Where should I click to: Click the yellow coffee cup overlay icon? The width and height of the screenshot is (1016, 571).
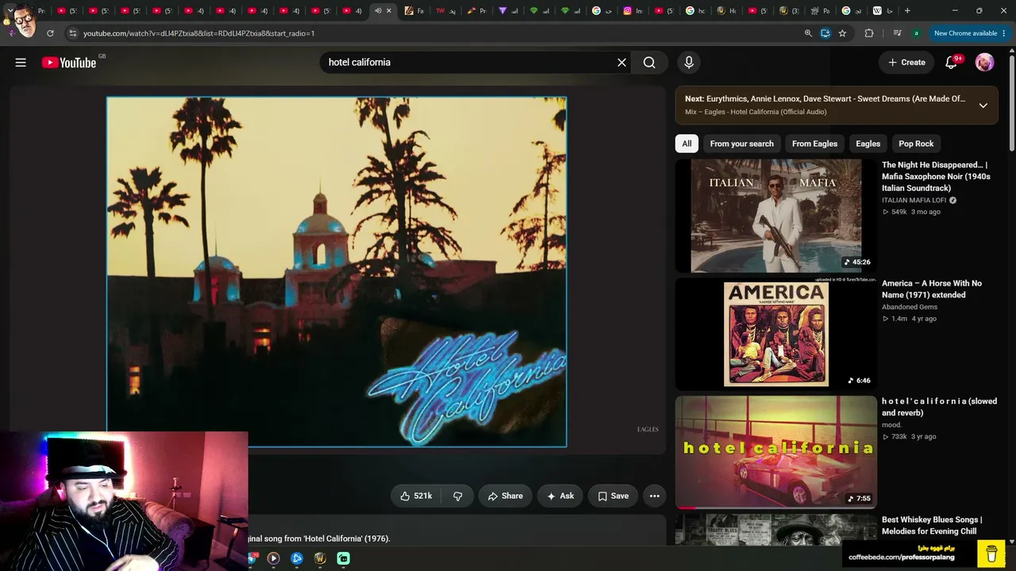coord(991,553)
